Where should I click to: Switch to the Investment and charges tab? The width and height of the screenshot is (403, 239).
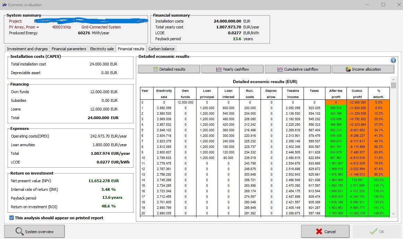coord(27,49)
